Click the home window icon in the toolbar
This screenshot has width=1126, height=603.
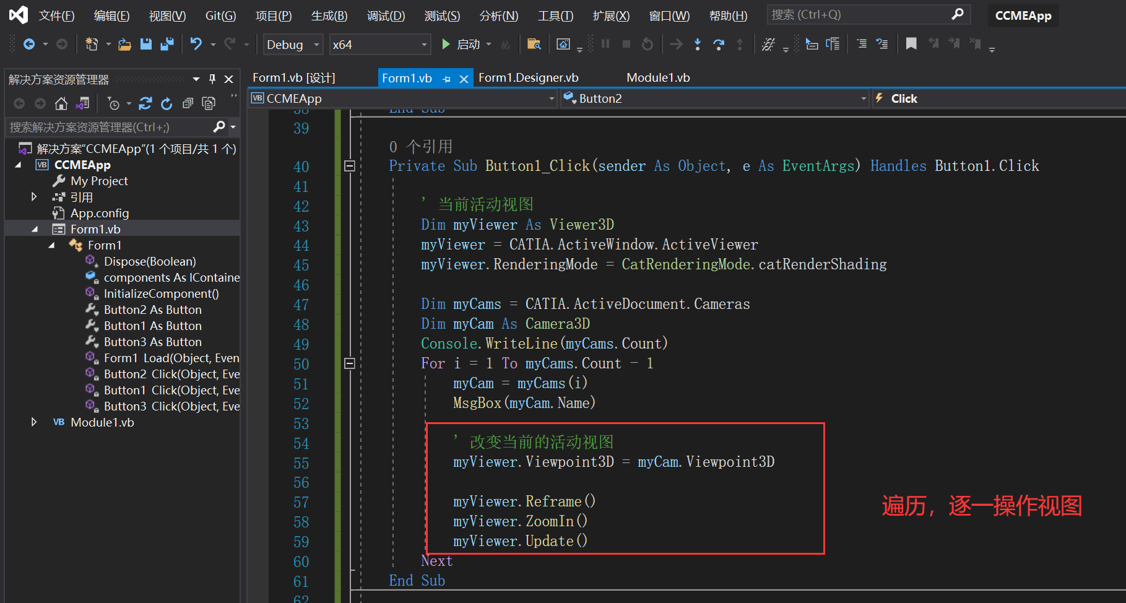tap(563, 44)
